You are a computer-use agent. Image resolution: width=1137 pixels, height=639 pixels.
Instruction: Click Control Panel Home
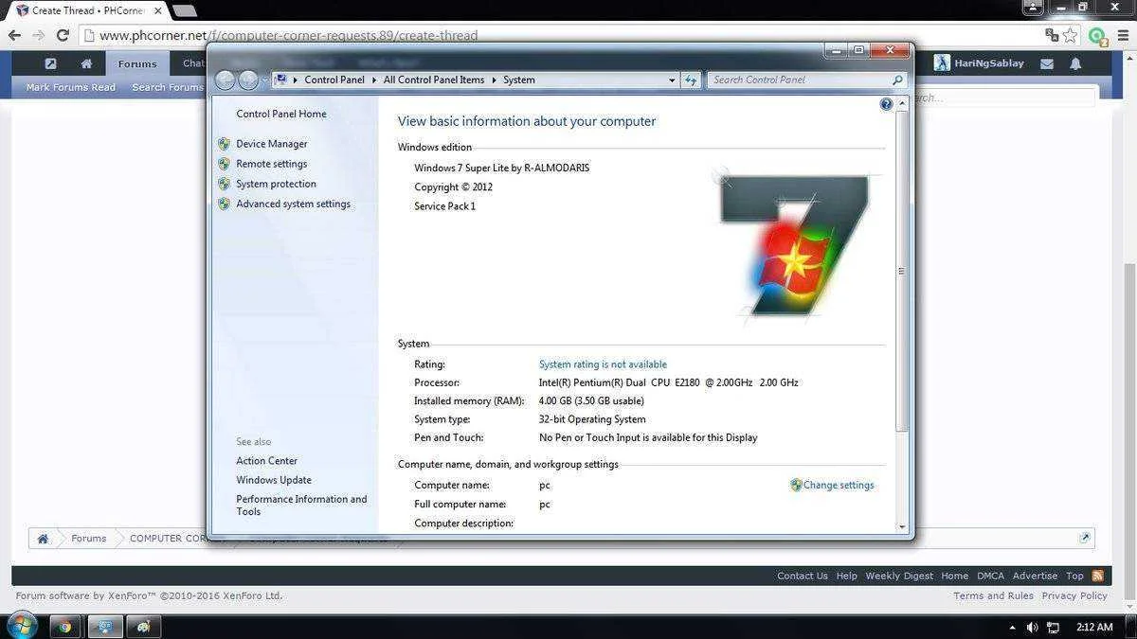click(281, 114)
